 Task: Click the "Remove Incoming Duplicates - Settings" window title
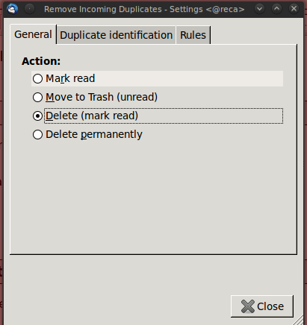pos(123,9)
